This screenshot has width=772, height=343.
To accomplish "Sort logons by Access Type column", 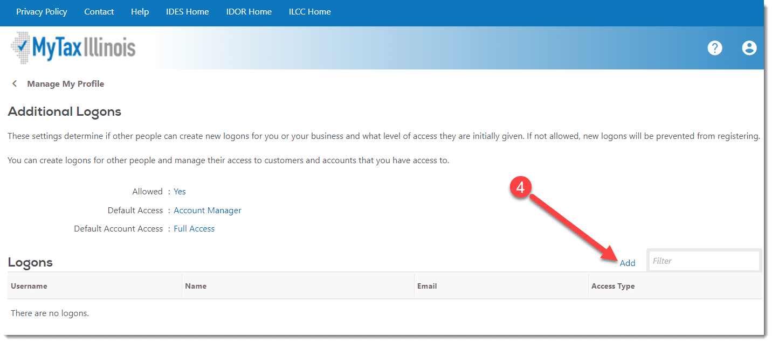I will coord(613,286).
